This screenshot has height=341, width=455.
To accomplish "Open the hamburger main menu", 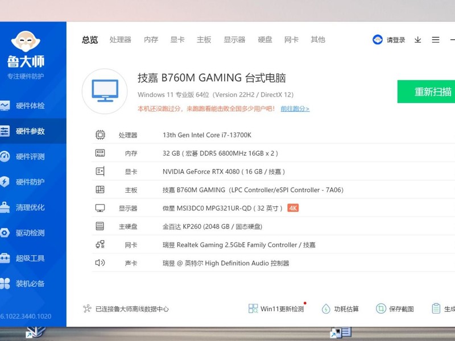I will (x=436, y=40).
